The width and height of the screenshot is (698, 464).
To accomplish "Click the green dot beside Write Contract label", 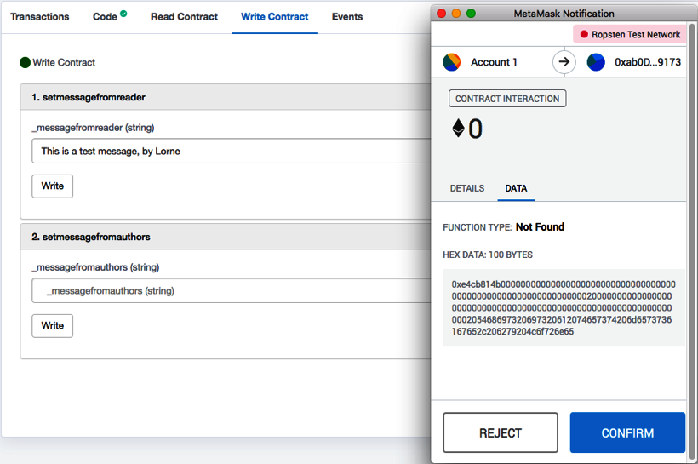I will [26, 62].
